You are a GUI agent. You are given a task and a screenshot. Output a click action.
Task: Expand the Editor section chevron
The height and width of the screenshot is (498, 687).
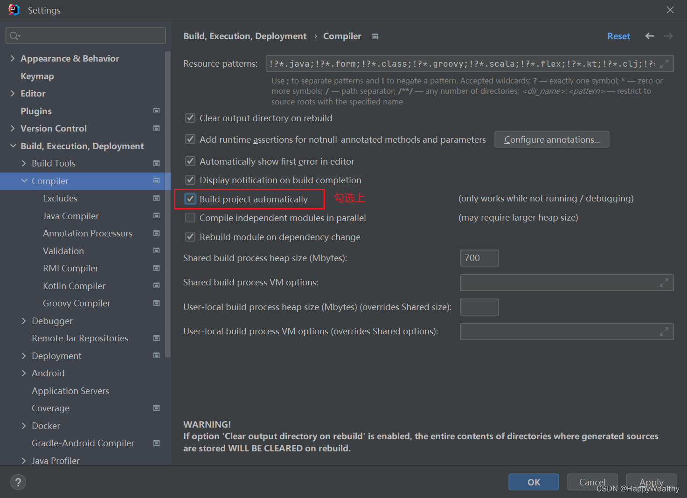13,93
